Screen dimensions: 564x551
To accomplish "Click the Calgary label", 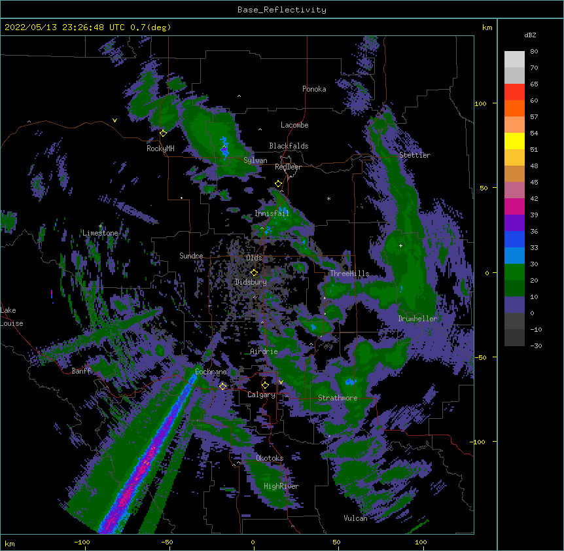I will (261, 395).
